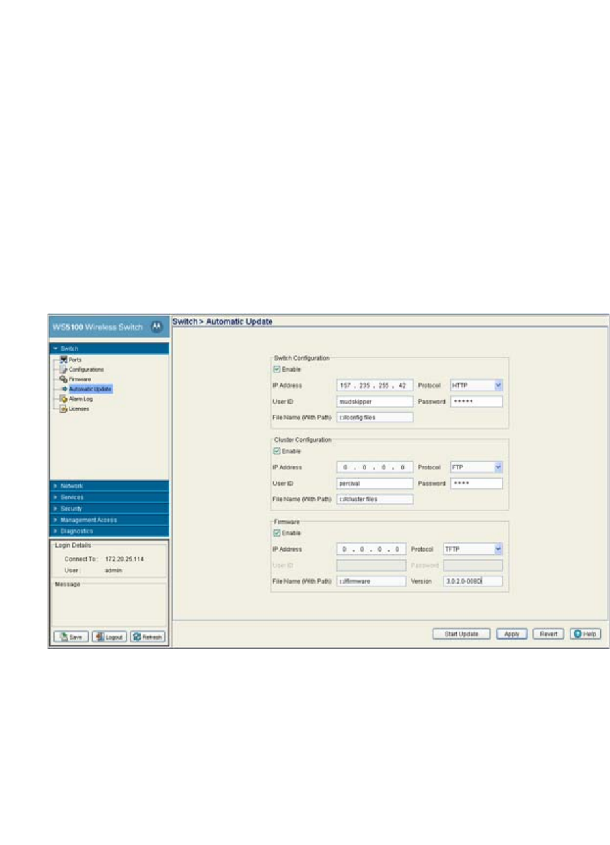Click the admin user text
610x845 pixels.
[113, 571]
